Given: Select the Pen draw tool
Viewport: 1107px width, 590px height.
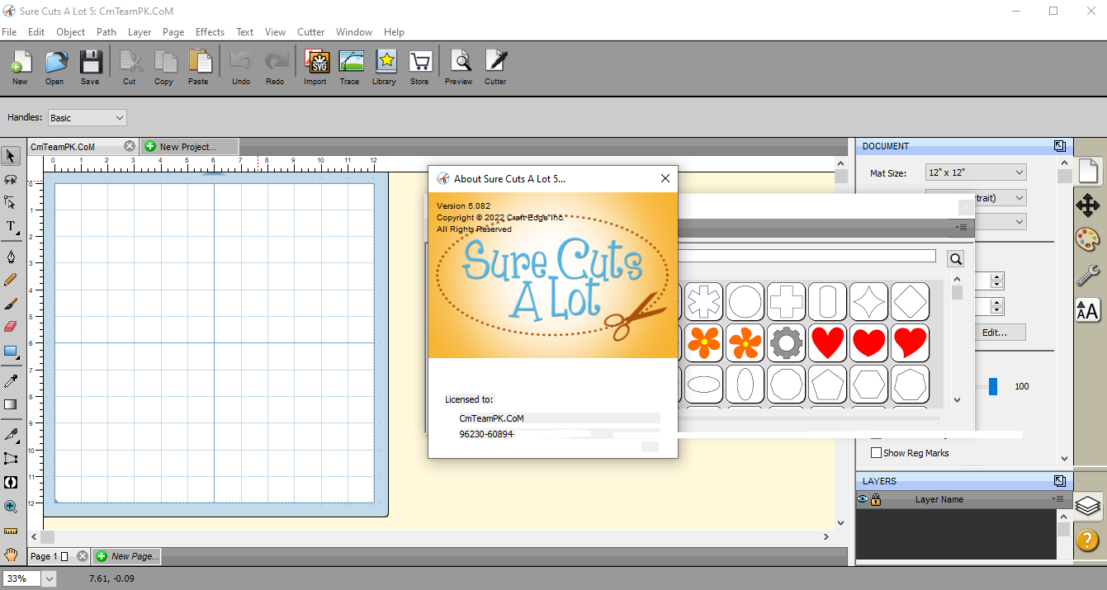Looking at the screenshot, I should (x=11, y=256).
